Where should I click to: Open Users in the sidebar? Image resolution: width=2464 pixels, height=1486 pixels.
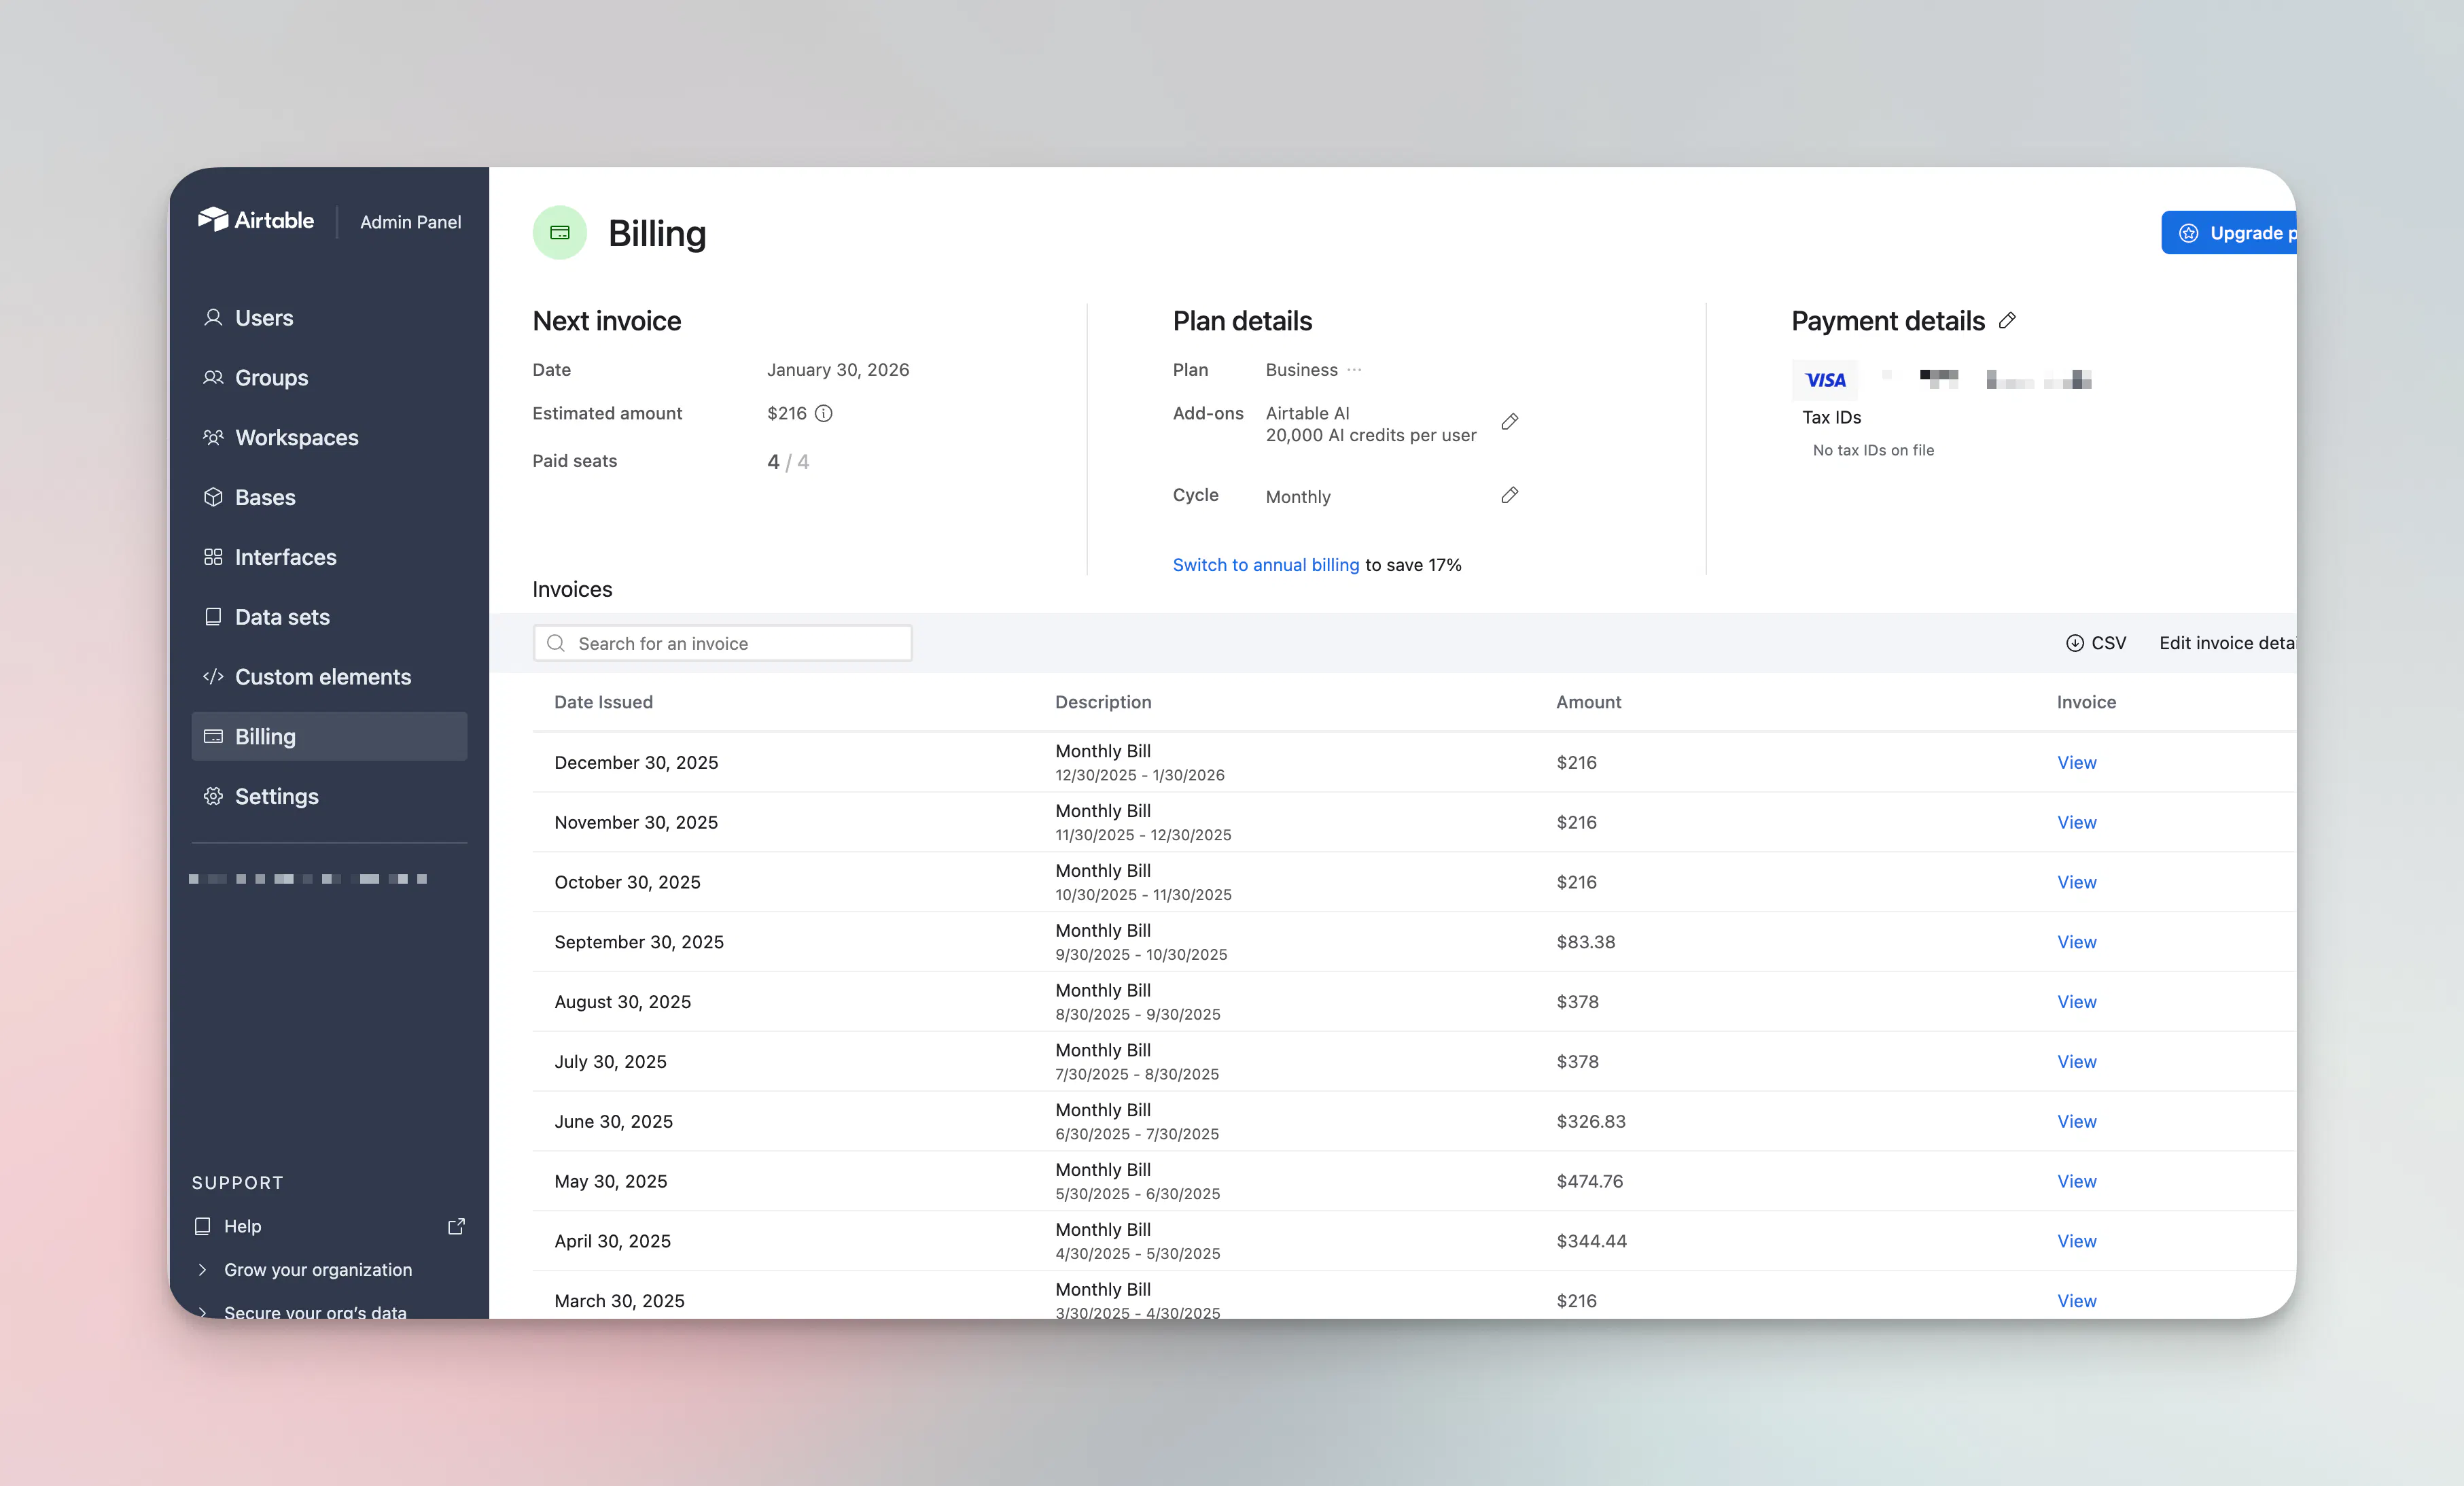[x=329, y=318]
